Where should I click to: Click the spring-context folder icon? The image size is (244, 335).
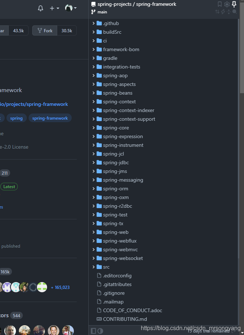click(x=99, y=102)
